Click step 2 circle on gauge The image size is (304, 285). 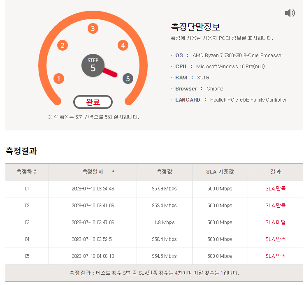point(62,45)
